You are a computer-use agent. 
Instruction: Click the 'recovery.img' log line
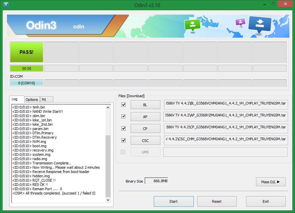(33, 150)
